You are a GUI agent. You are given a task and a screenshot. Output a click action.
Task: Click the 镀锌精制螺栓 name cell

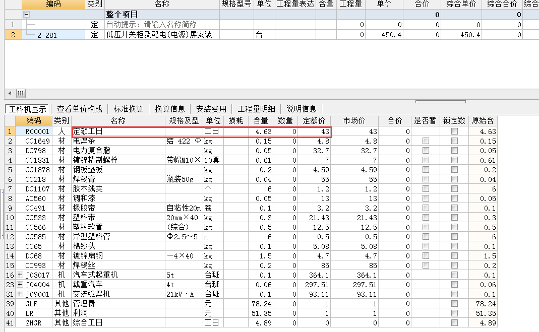[118, 160]
